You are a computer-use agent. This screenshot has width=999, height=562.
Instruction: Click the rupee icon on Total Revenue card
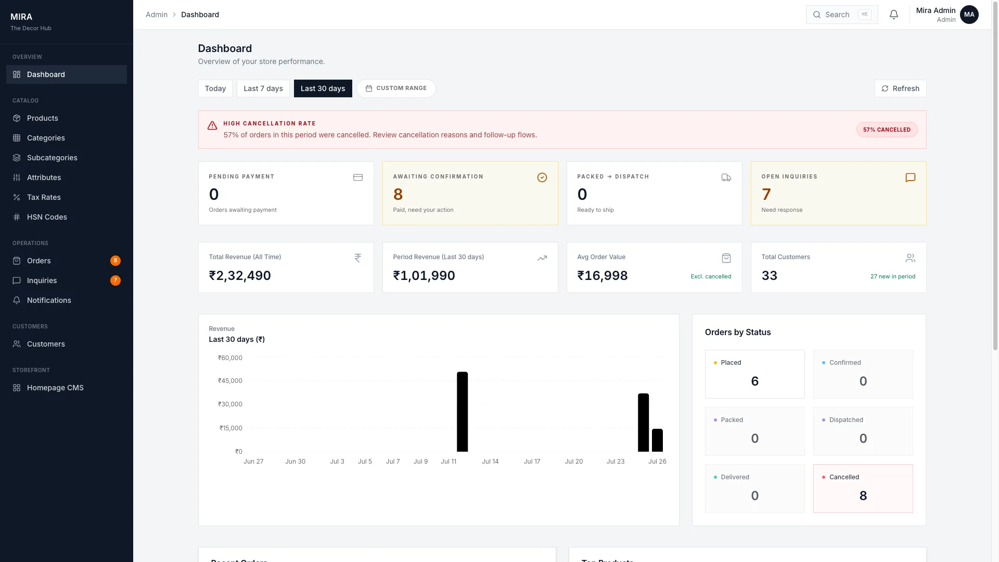(358, 258)
